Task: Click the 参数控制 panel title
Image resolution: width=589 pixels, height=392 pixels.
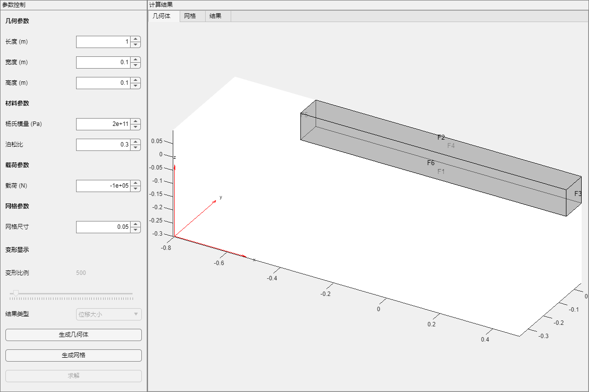Action: pos(14,4)
